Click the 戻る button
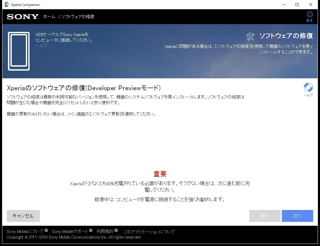Viewport: 320px width, 246px height. pos(265,216)
